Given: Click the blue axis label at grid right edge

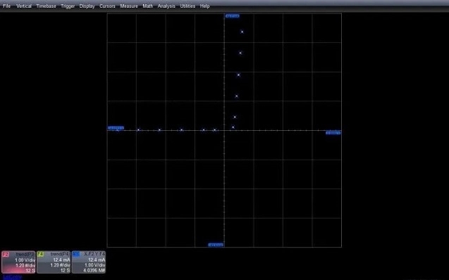Looking at the screenshot, I should point(333,133).
